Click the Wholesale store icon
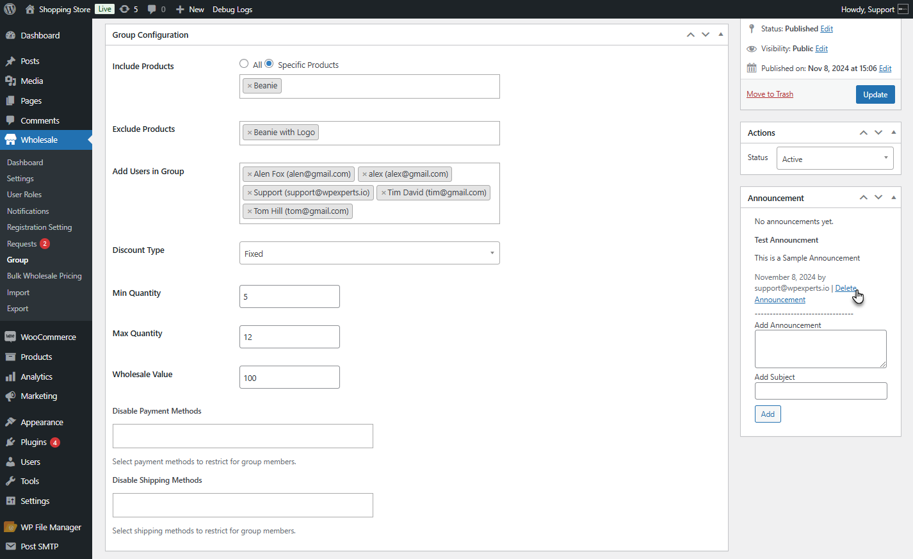This screenshot has width=913, height=559. pos(10,140)
